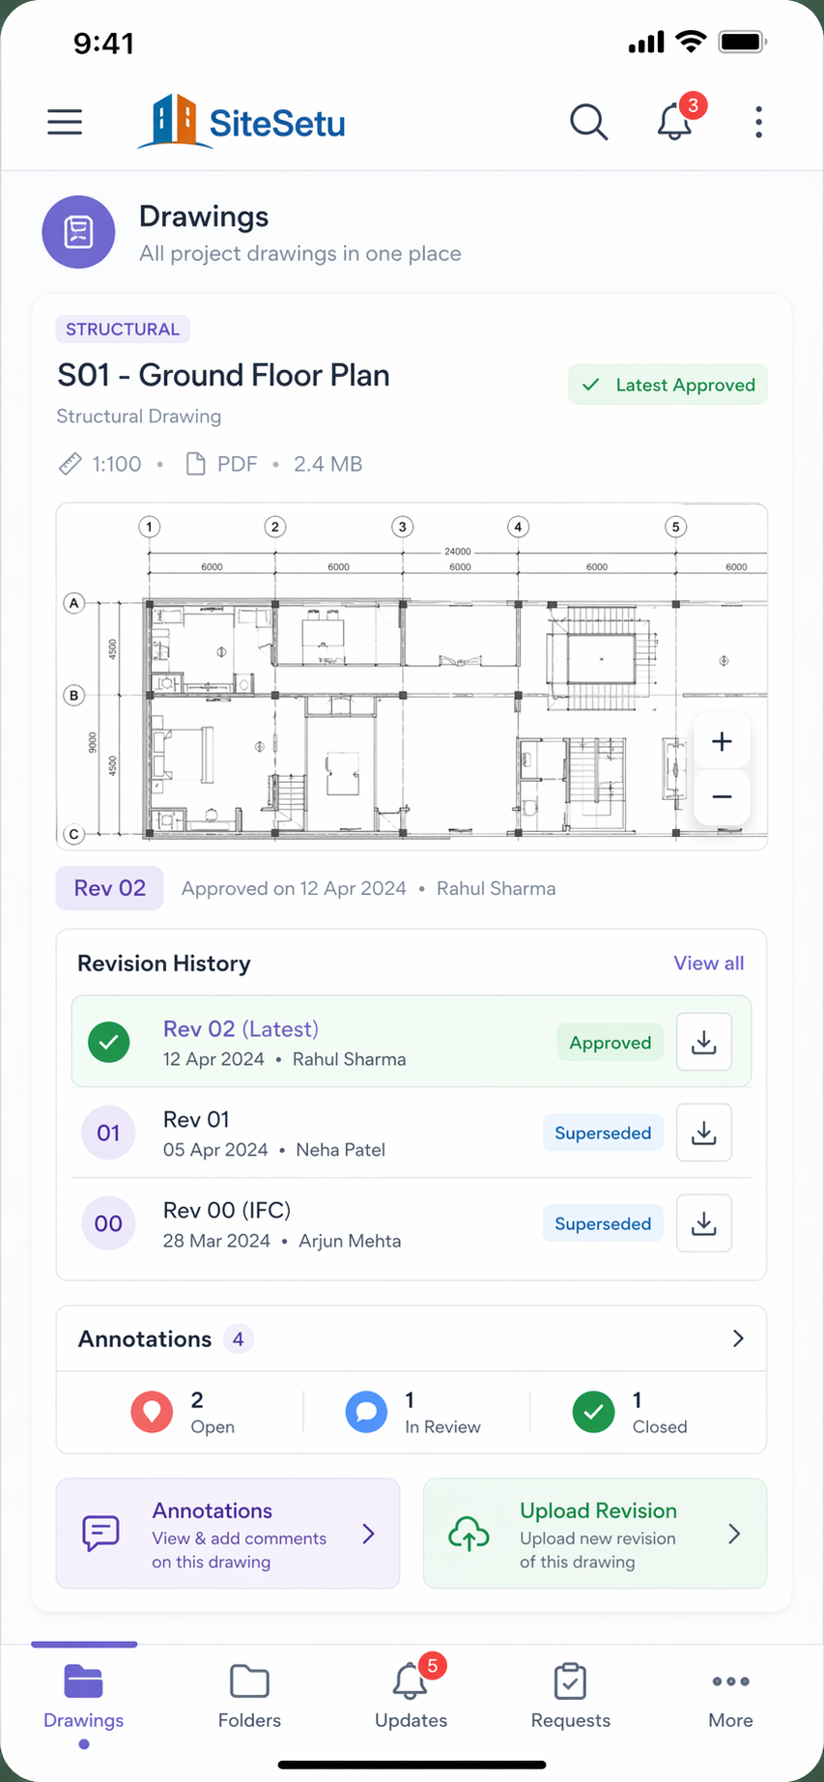Open the More bottom tab
Viewport: 824px width, 1782px height.
(730, 1697)
